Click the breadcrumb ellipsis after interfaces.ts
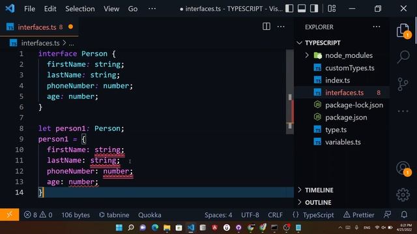The image size is (417, 234). click(x=71, y=44)
